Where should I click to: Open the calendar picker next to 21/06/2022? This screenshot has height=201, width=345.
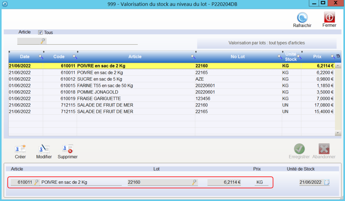click(x=326, y=183)
